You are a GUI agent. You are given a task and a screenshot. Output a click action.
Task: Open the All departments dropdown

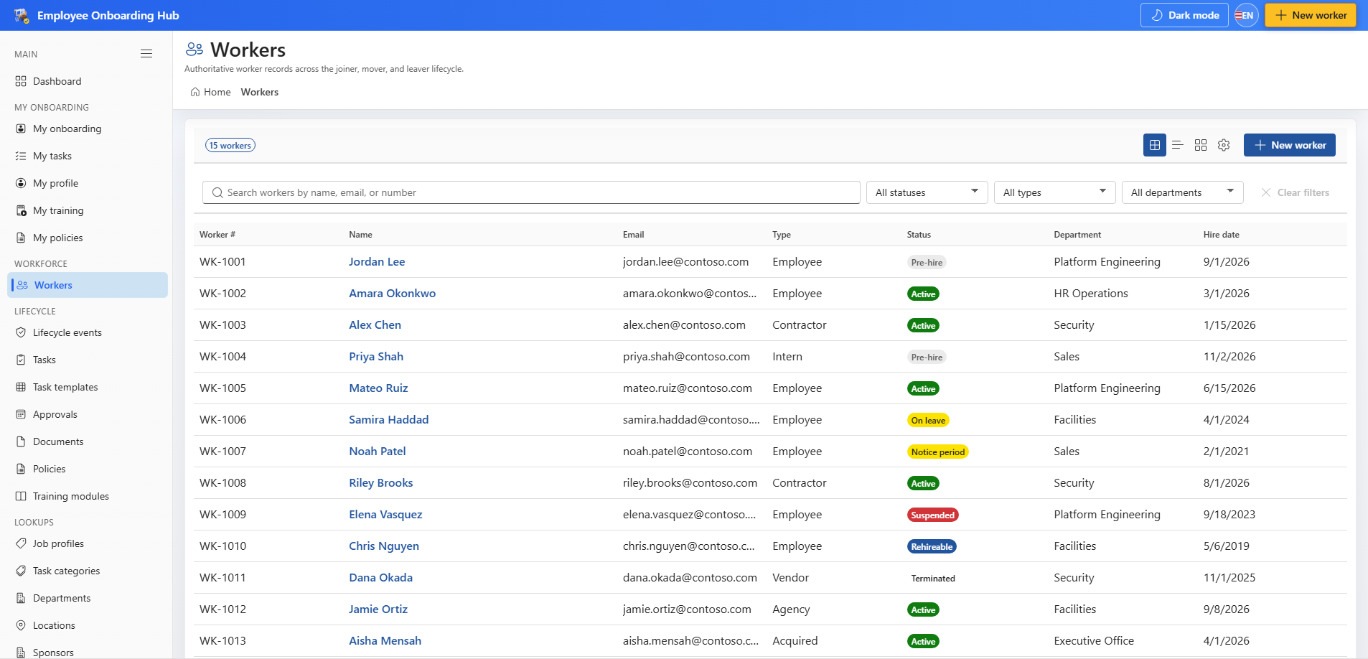tap(1183, 192)
